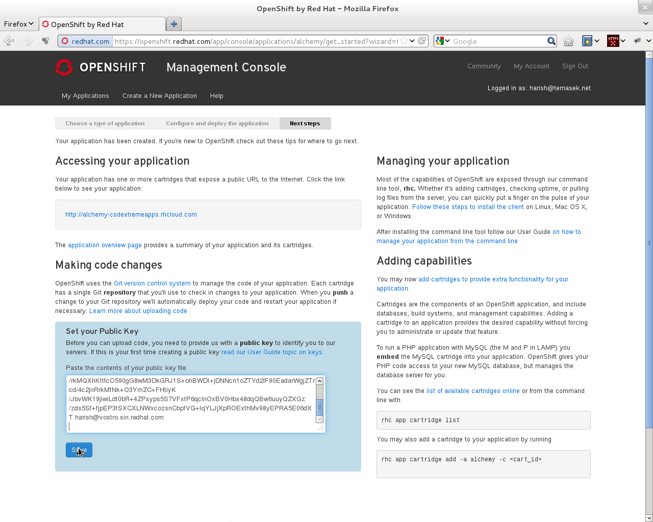Reload the current page
The width and height of the screenshot is (653, 522).
pyautogui.click(x=422, y=41)
